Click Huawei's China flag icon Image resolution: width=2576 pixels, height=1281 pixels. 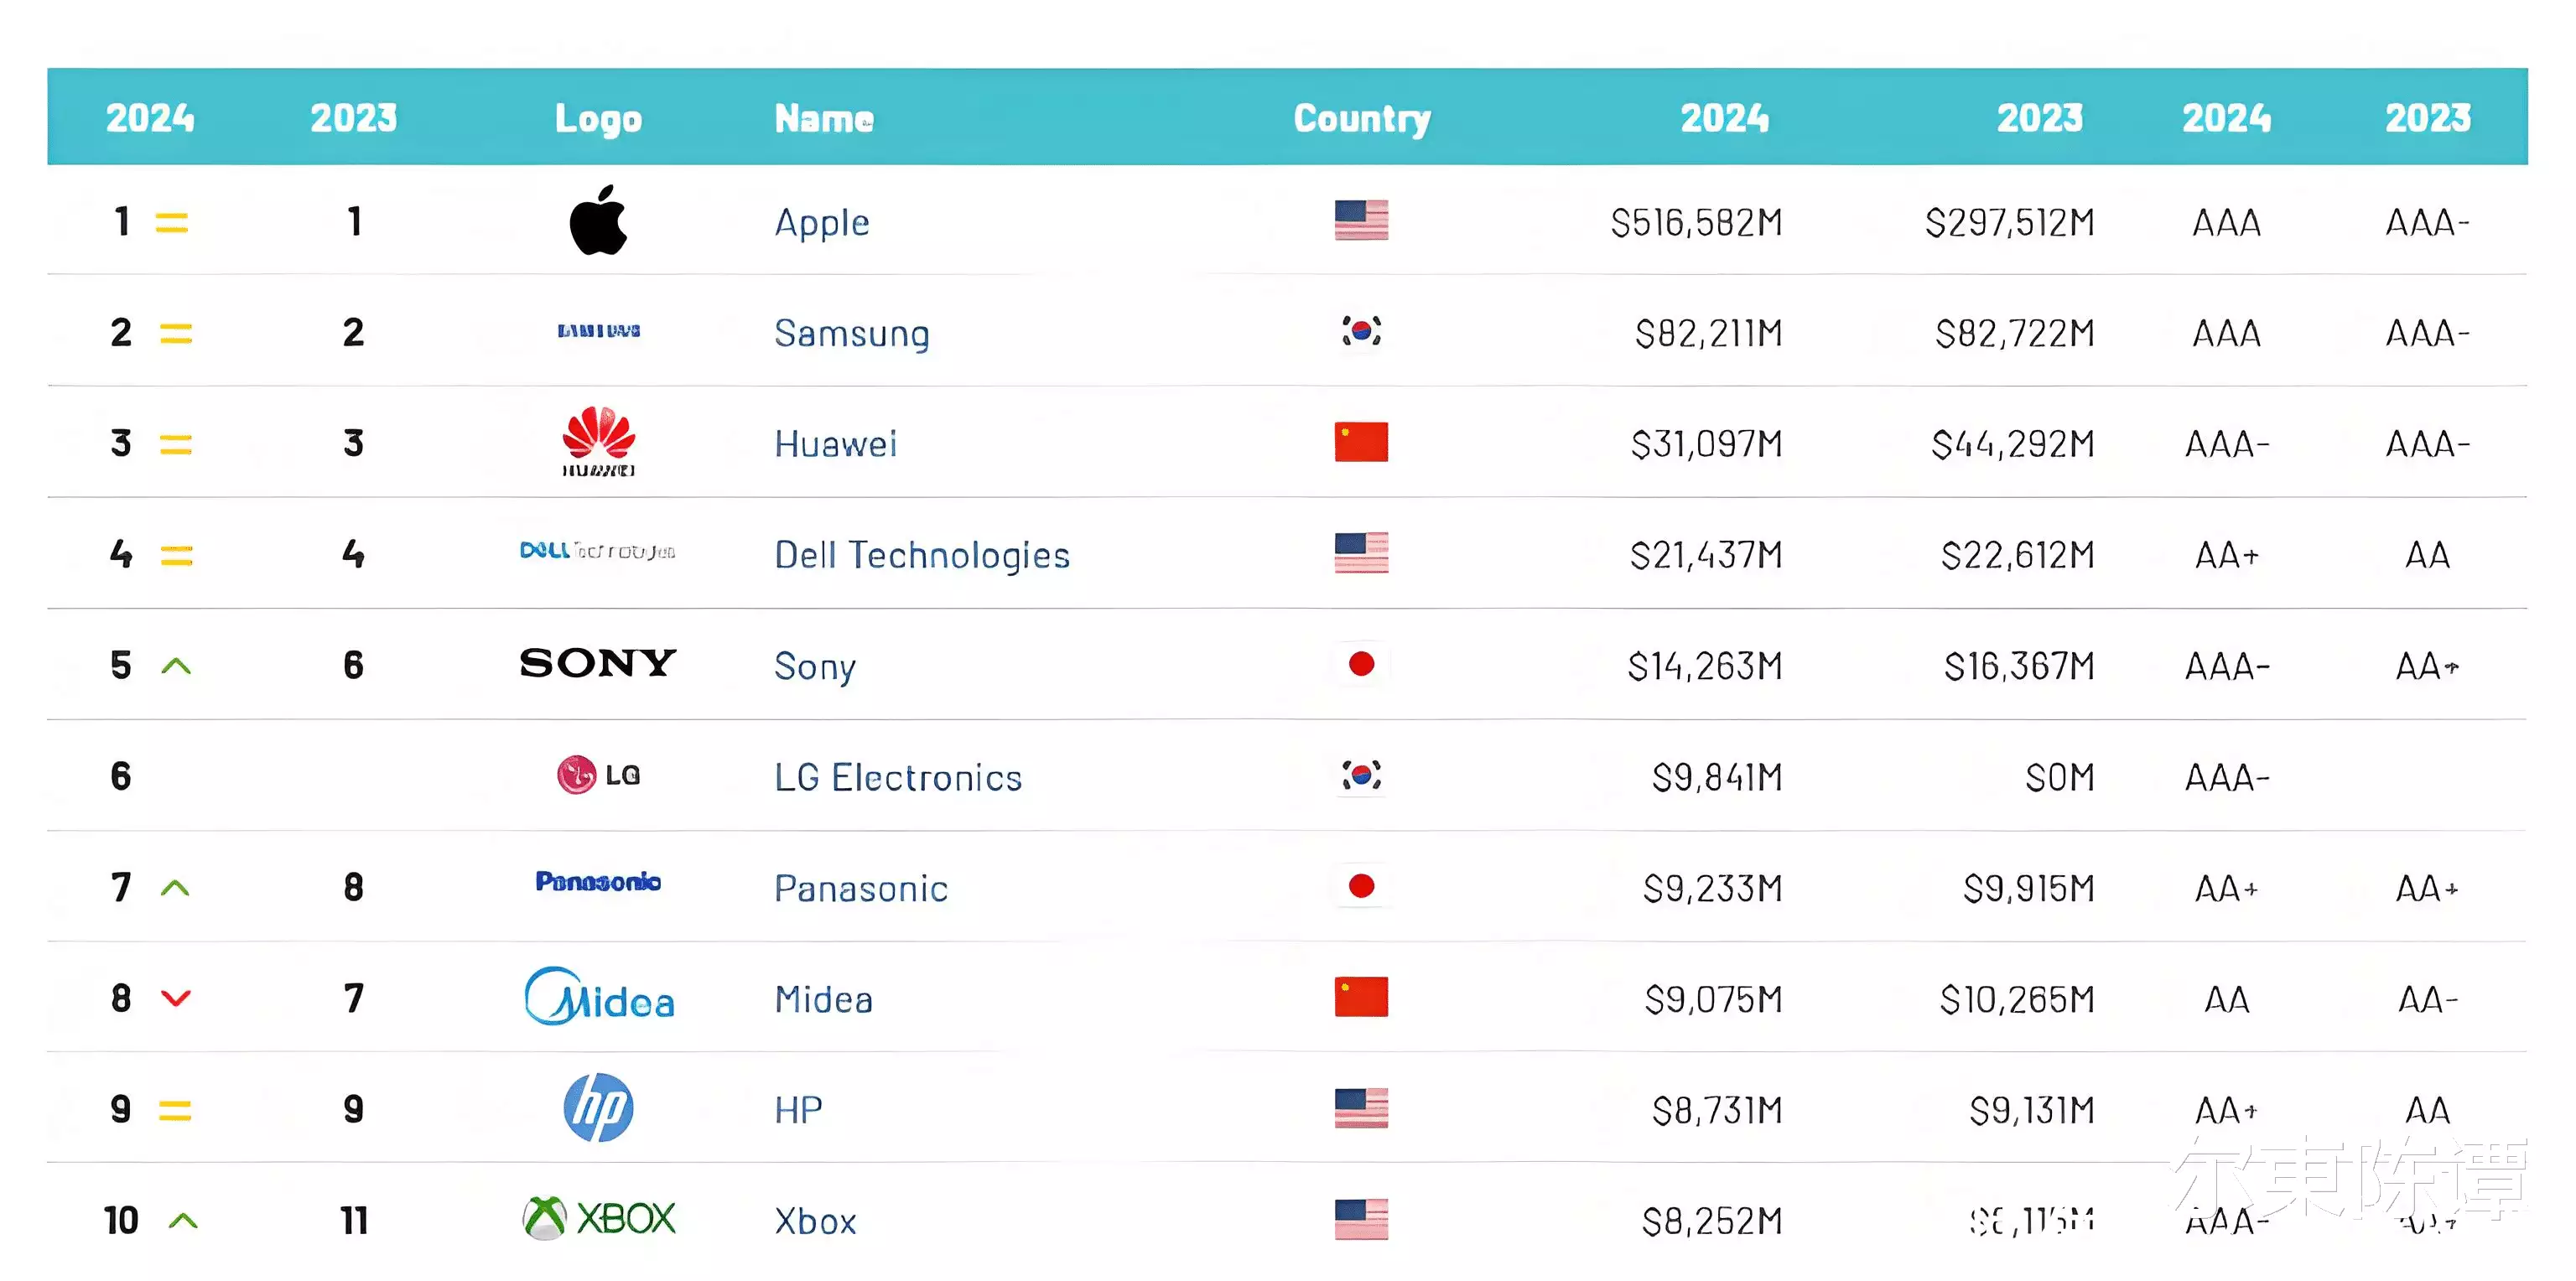(x=1361, y=442)
